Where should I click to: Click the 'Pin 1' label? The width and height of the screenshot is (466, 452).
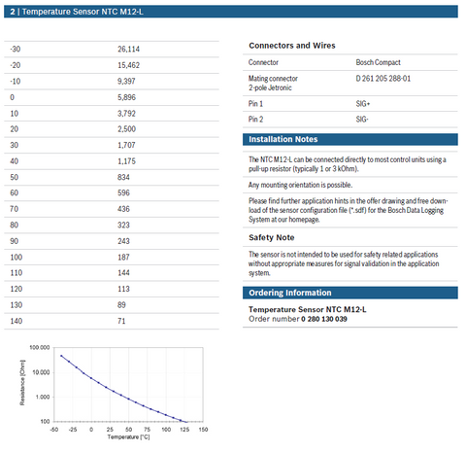pos(255,104)
